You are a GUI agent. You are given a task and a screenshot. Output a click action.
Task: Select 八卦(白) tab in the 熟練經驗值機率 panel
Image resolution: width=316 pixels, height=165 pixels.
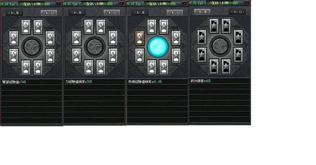coord(175,13)
